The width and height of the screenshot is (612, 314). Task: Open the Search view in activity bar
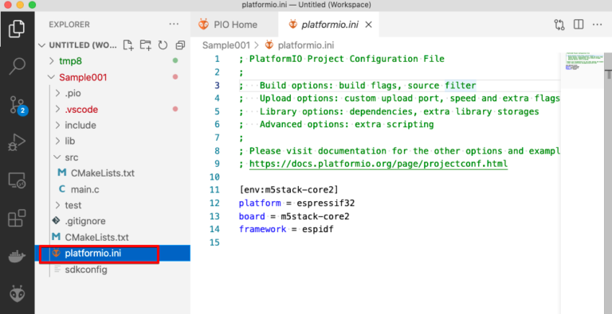point(18,66)
